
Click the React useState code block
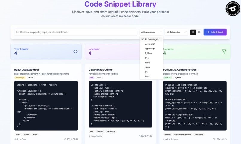point(46,106)
